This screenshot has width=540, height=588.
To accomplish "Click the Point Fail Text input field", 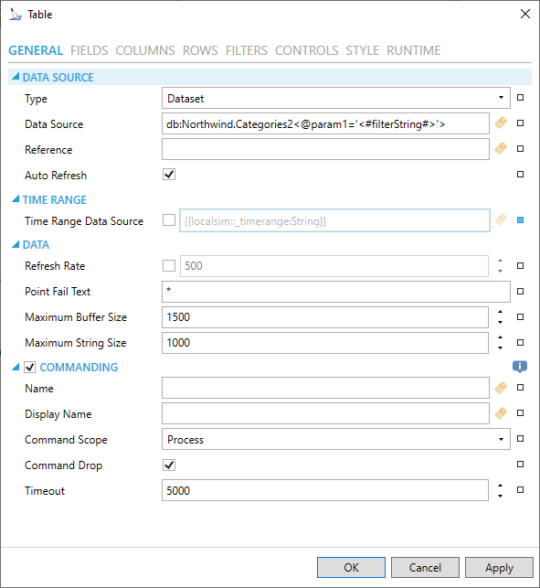I will (335, 292).
